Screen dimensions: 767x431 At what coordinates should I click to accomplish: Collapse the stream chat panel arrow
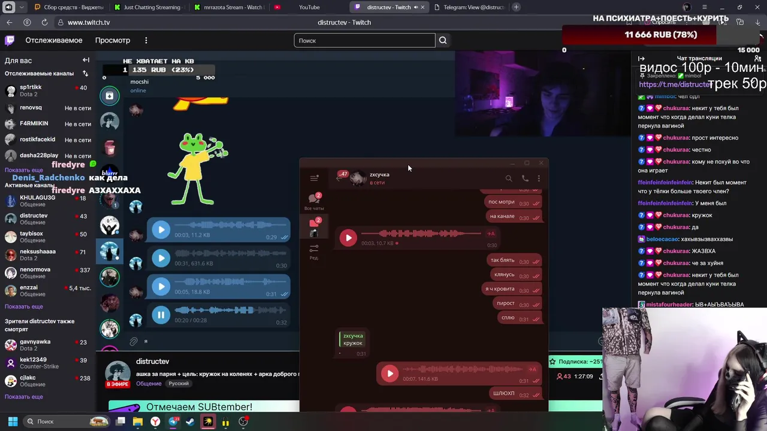641,58
